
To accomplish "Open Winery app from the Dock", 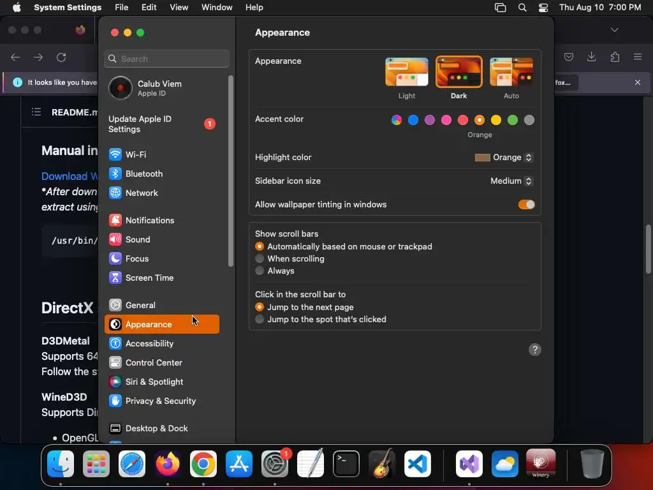I will tap(541, 464).
